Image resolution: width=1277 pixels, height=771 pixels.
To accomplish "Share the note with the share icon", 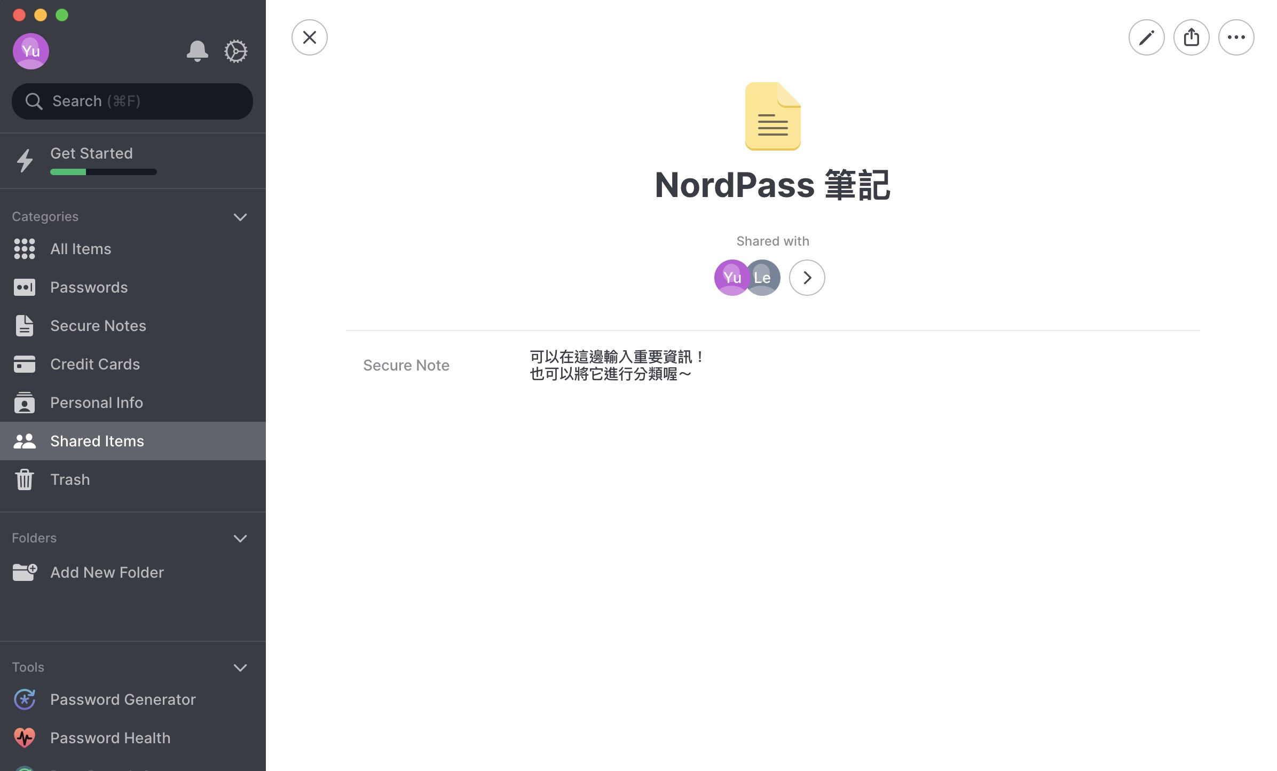I will [1192, 37].
